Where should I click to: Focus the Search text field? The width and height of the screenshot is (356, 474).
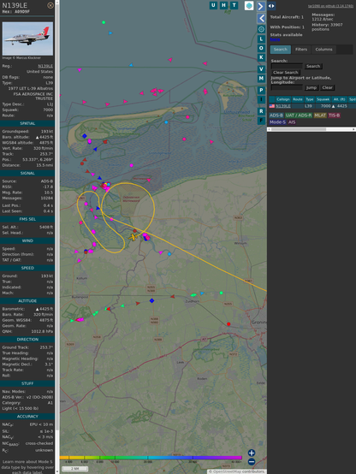point(287,66)
